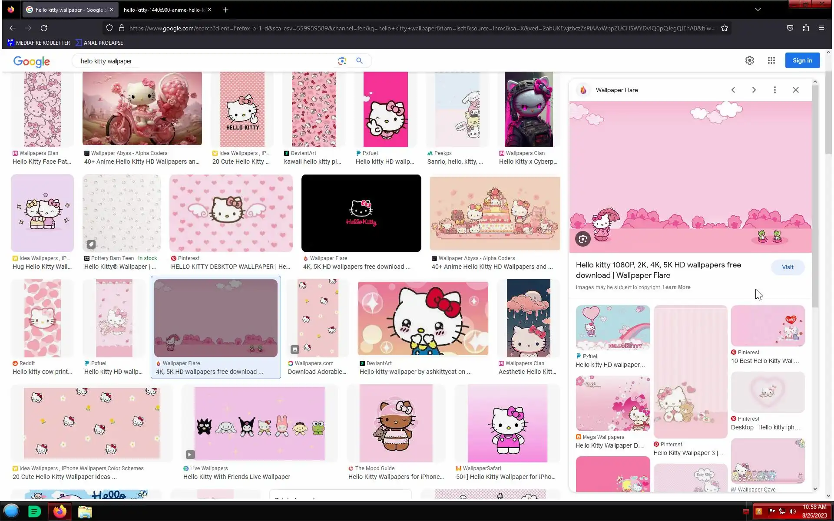Show next image in preview panel
Image resolution: width=834 pixels, height=521 pixels.
click(x=754, y=90)
